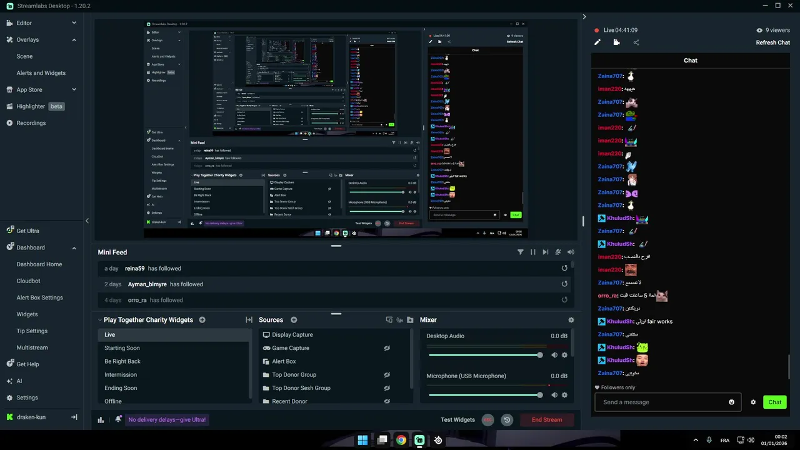Open the Editor section in sidebar
The width and height of the screenshot is (800, 450).
(24, 23)
